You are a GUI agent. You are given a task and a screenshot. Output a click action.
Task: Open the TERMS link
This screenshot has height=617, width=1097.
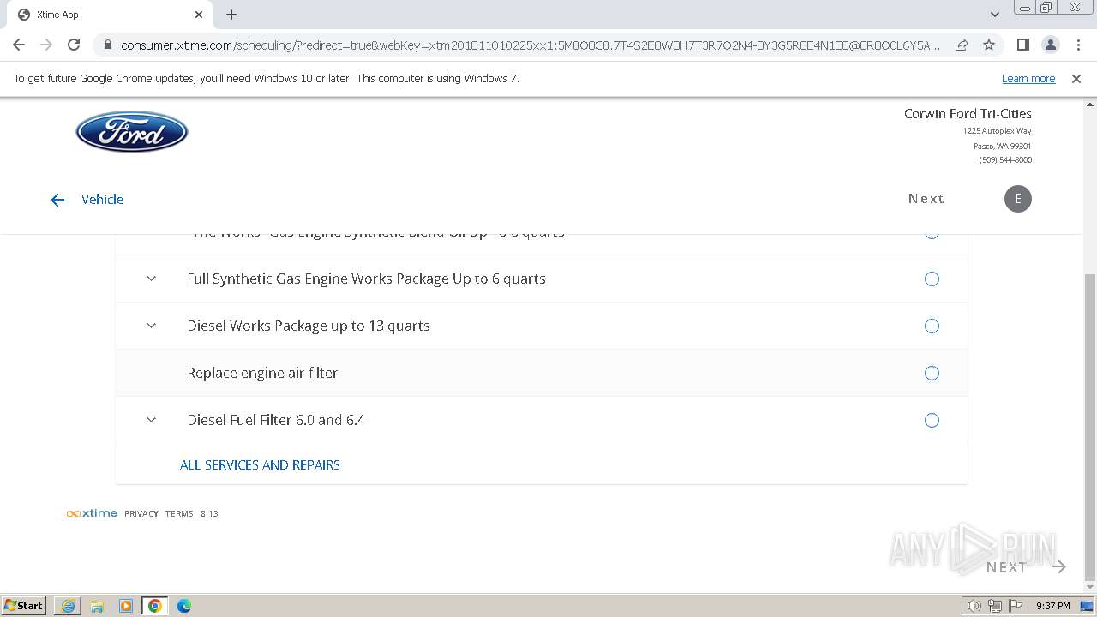click(x=179, y=514)
